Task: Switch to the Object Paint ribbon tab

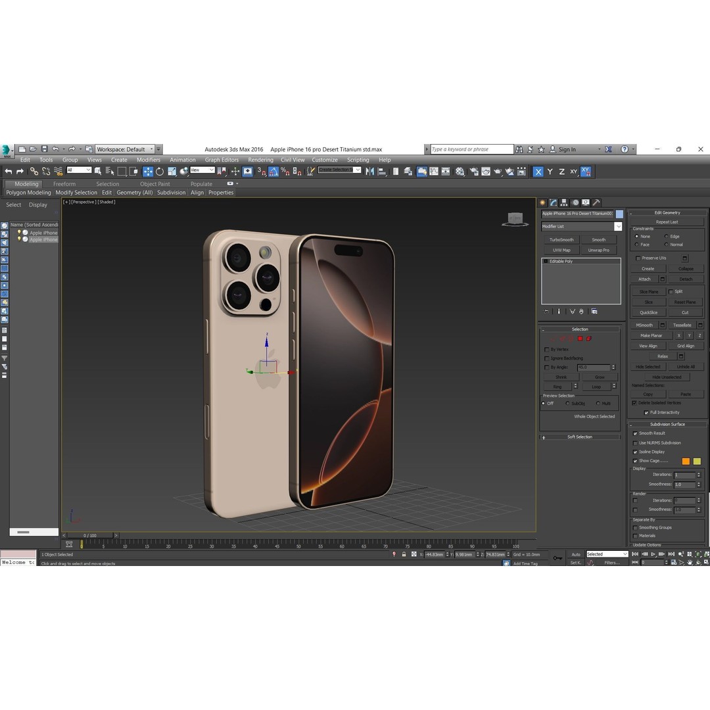Action: 155,184
